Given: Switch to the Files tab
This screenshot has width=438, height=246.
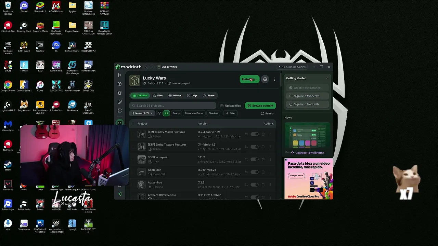Looking at the screenshot, I should [x=158, y=96].
